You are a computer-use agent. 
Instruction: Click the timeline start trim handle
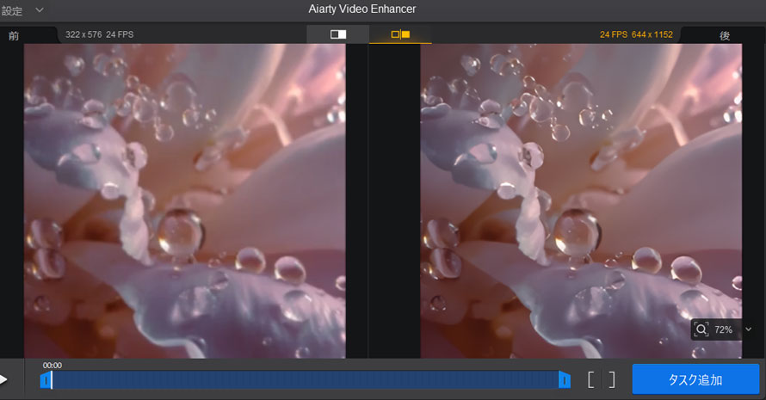(46, 380)
